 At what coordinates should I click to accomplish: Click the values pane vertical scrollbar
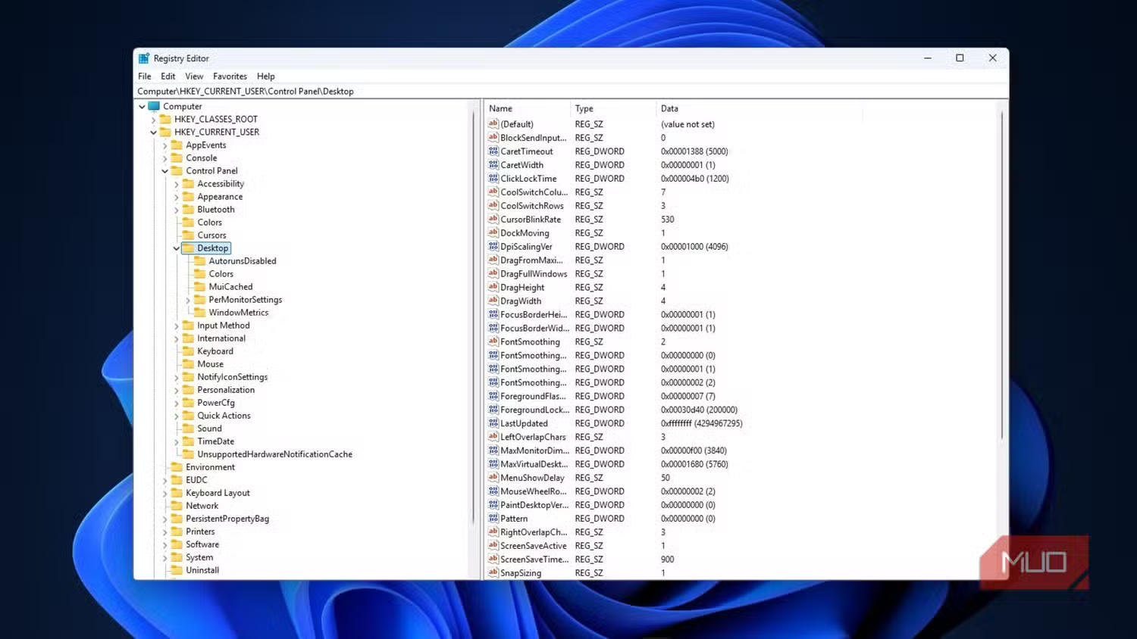coord(1001,273)
